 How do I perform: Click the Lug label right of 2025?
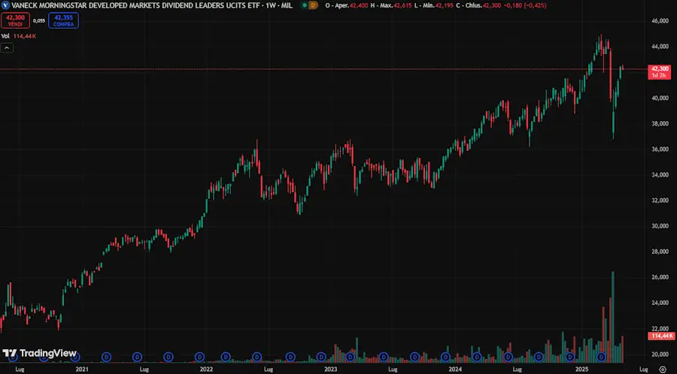(x=643, y=369)
